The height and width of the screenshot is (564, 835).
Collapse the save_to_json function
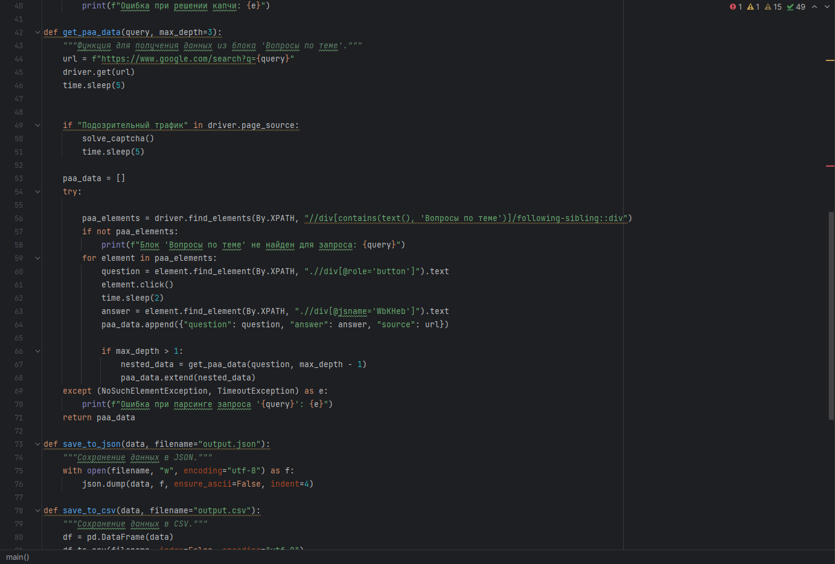click(x=37, y=444)
